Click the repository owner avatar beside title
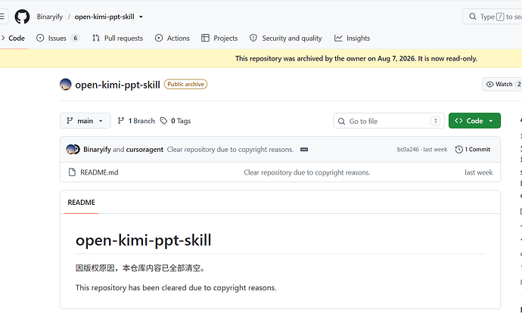Viewport: 522px width, 313px height. (66, 85)
